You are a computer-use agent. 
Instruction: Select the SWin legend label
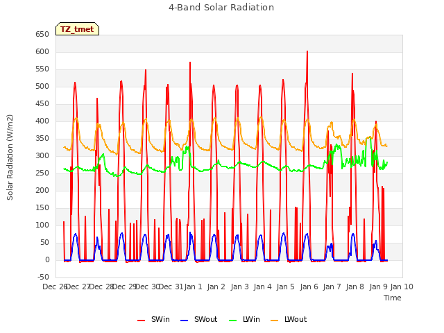click(160, 319)
